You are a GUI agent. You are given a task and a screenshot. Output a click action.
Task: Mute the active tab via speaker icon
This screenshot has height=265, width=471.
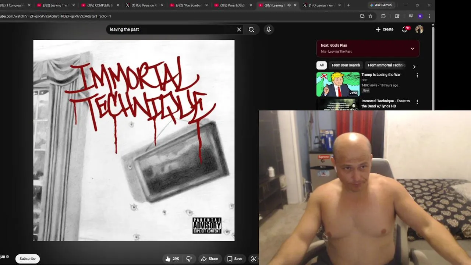click(289, 5)
